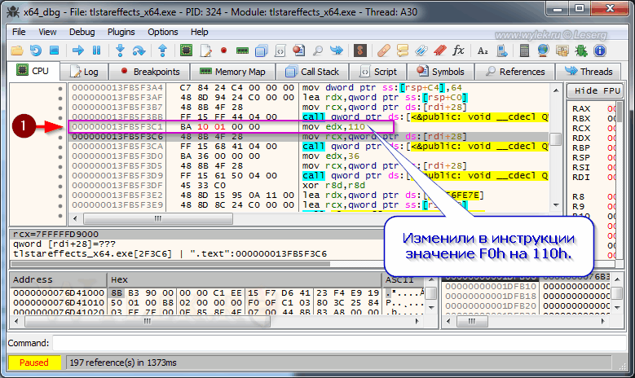Switch to the Symbols tab
The width and height of the screenshot is (635, 378).
[x=440, y=72]
